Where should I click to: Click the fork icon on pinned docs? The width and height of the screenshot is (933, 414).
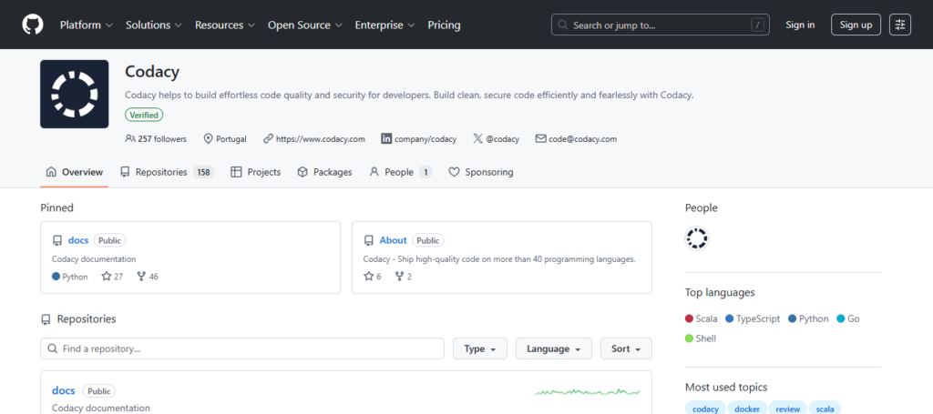coord(141,277)
